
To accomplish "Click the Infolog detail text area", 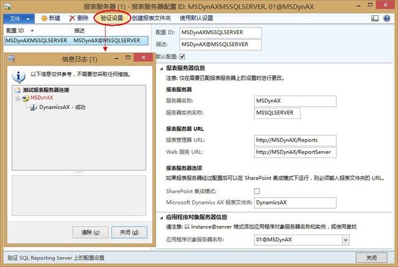I will (x=79, y=195).
